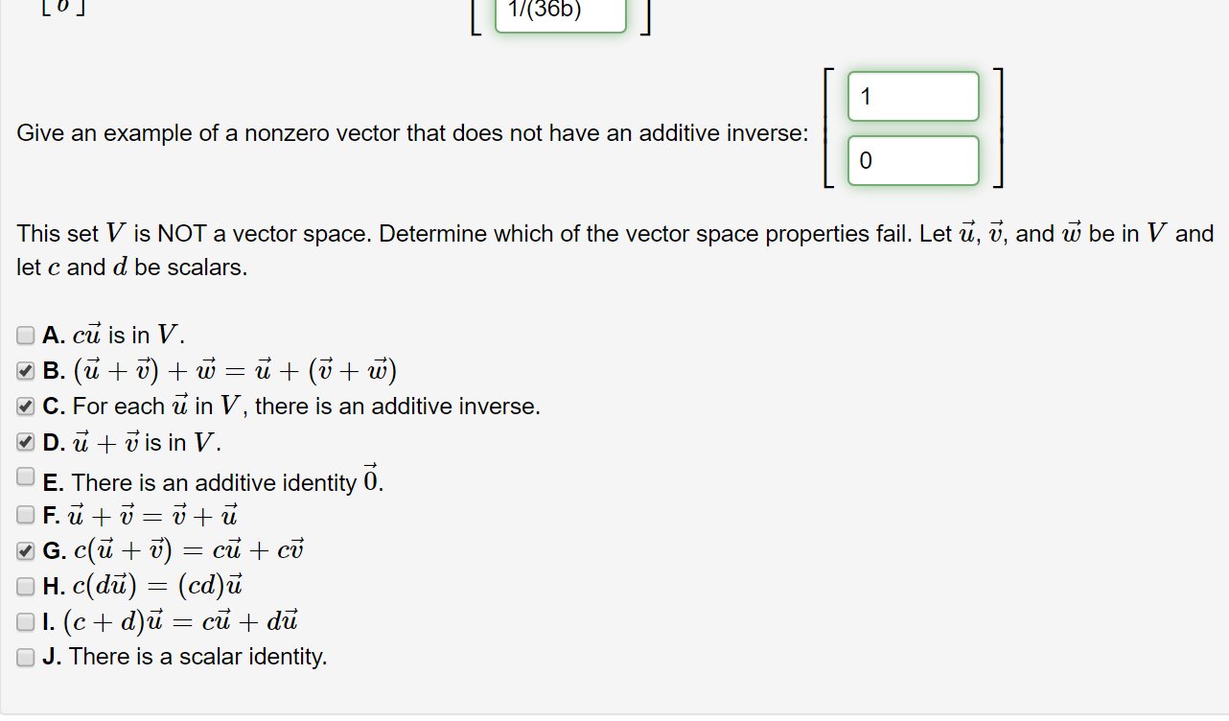Uncheck option D stating u + v is in V
The width and height of the screenshot is (1229, 721).
coord(25,442)
